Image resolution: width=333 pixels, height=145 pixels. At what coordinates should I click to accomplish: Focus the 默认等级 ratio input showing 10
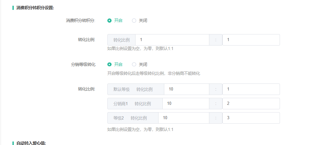[x=186, y=89]
